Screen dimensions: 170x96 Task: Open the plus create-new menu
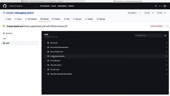(160, 6)
